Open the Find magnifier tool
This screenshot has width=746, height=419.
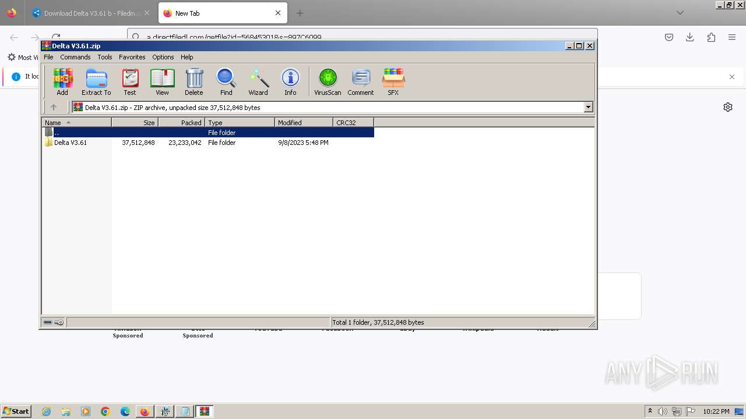click(226, 82)
